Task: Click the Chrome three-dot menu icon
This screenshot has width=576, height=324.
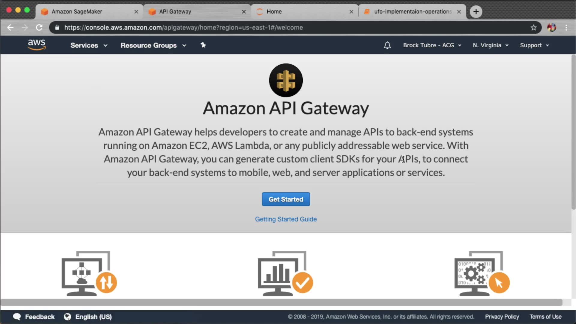Action: click(x=566, y=28)
